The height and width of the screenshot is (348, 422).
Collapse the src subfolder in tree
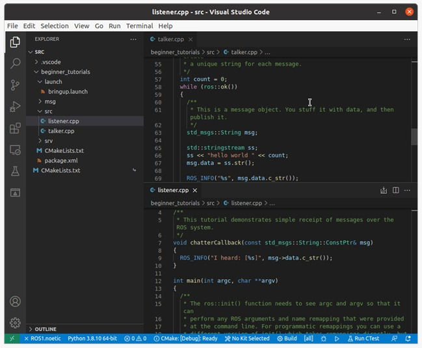click(40, 111)
